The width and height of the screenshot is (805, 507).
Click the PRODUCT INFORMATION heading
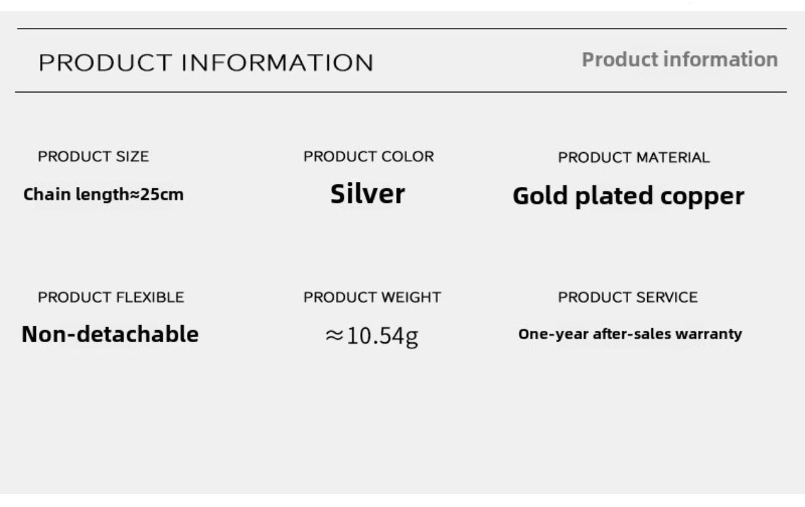point(206,63)
